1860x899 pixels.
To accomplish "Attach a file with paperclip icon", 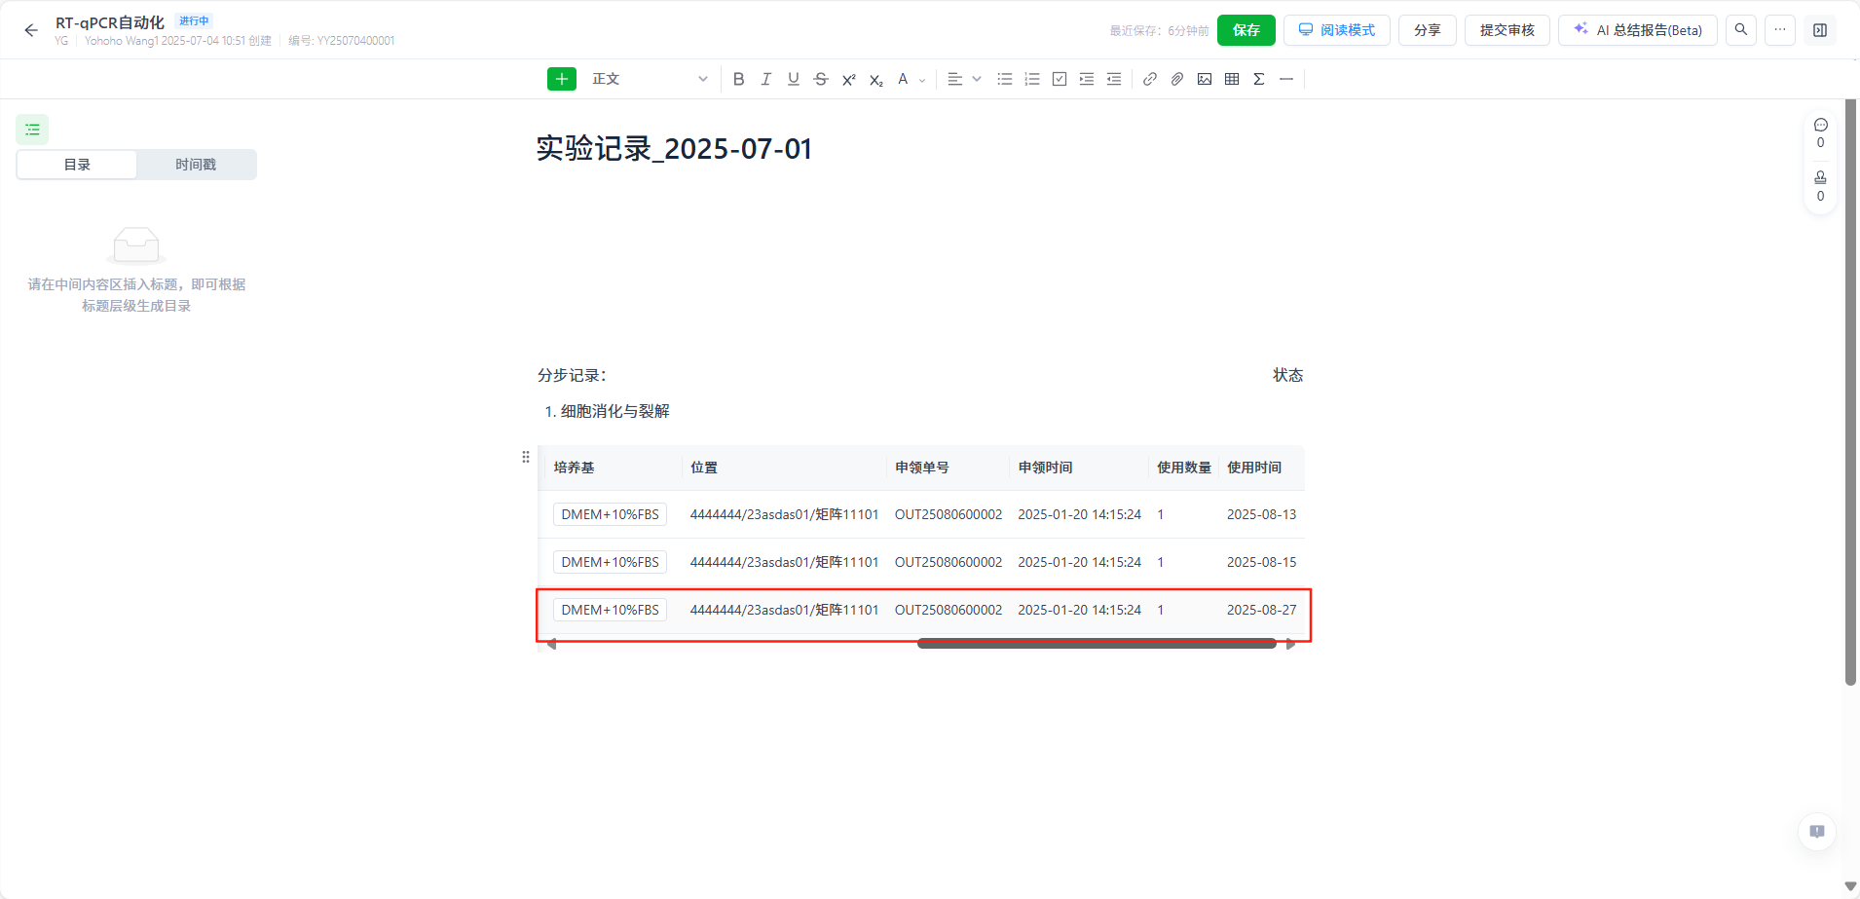I will coord(1177,79).
